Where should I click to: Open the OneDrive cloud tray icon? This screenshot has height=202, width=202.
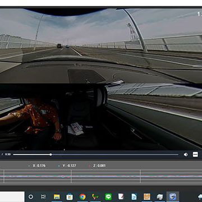click(x=200, y=197)
